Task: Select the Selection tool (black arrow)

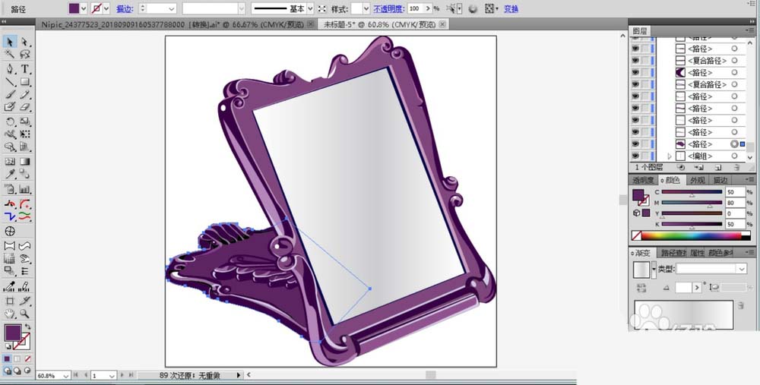Action: (10, 42)
